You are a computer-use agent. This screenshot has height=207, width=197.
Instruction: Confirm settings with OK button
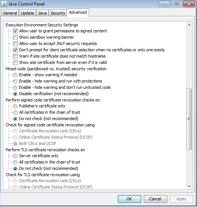[129, 199]
